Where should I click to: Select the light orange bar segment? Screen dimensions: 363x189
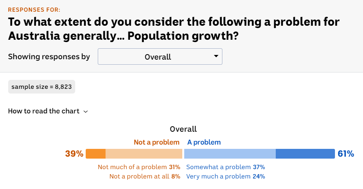pyautogui.click(x=144, y=154)
